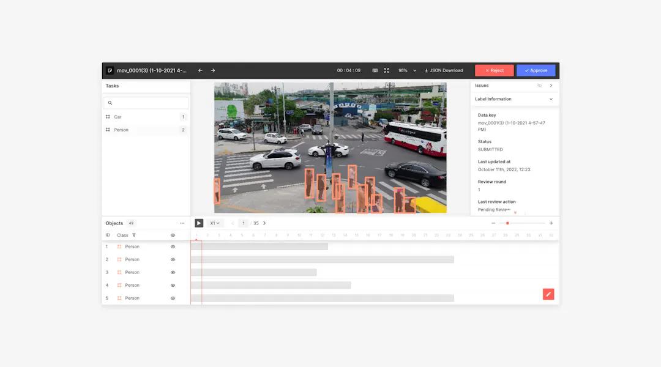Toggle issue visibility icon in Issues panel
The height and width of the screenshot is (367, 661).
point(540,86)
